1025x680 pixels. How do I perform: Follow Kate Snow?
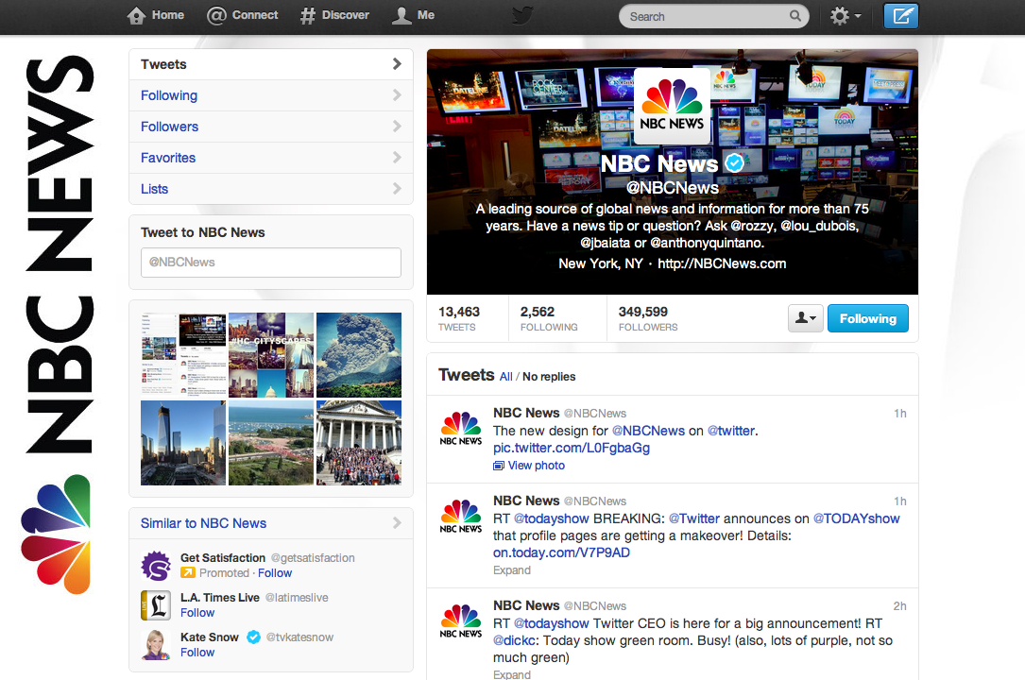click(x=197, y=653)
